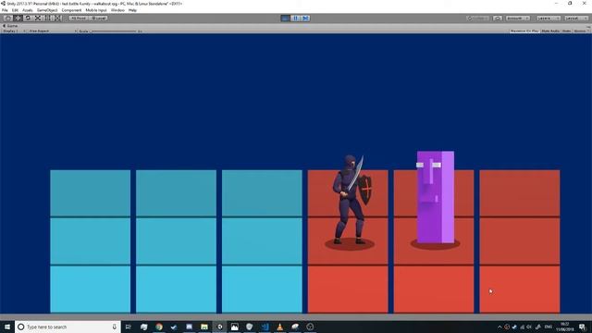Toggle Mute Audio in Game view
592x333 pixels.
click(x=550, y=31)
